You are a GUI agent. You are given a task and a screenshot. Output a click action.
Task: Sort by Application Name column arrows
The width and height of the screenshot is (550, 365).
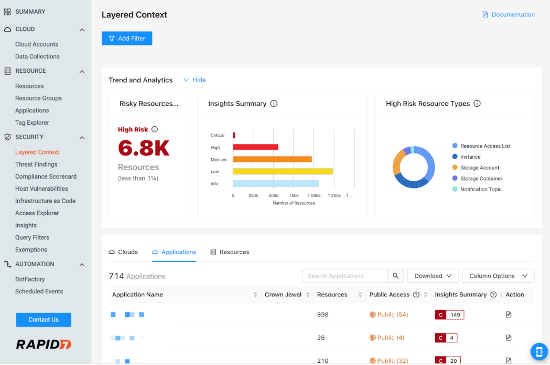click(x=255, y=295)
